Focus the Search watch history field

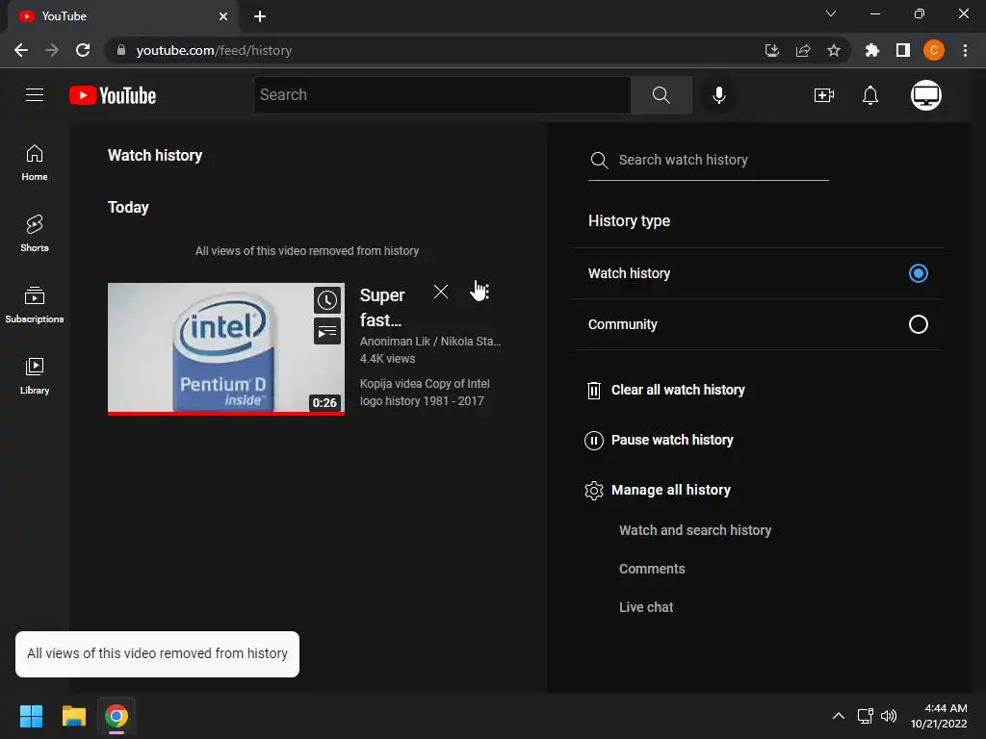tap(708, 161)
